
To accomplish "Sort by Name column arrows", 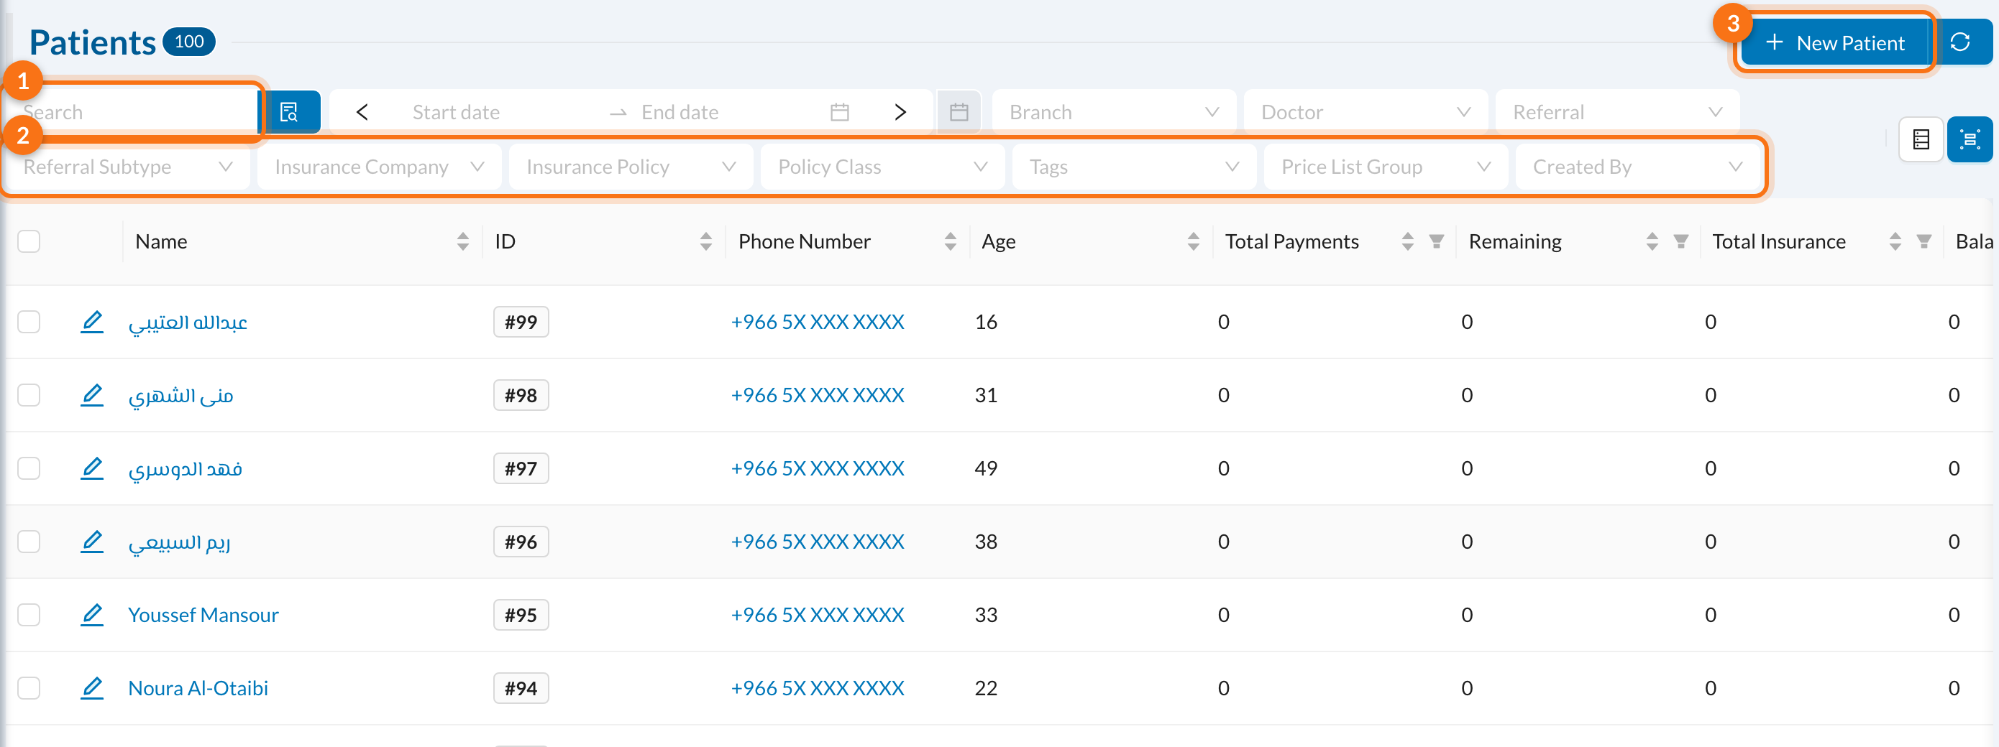I will click(462, 242).
